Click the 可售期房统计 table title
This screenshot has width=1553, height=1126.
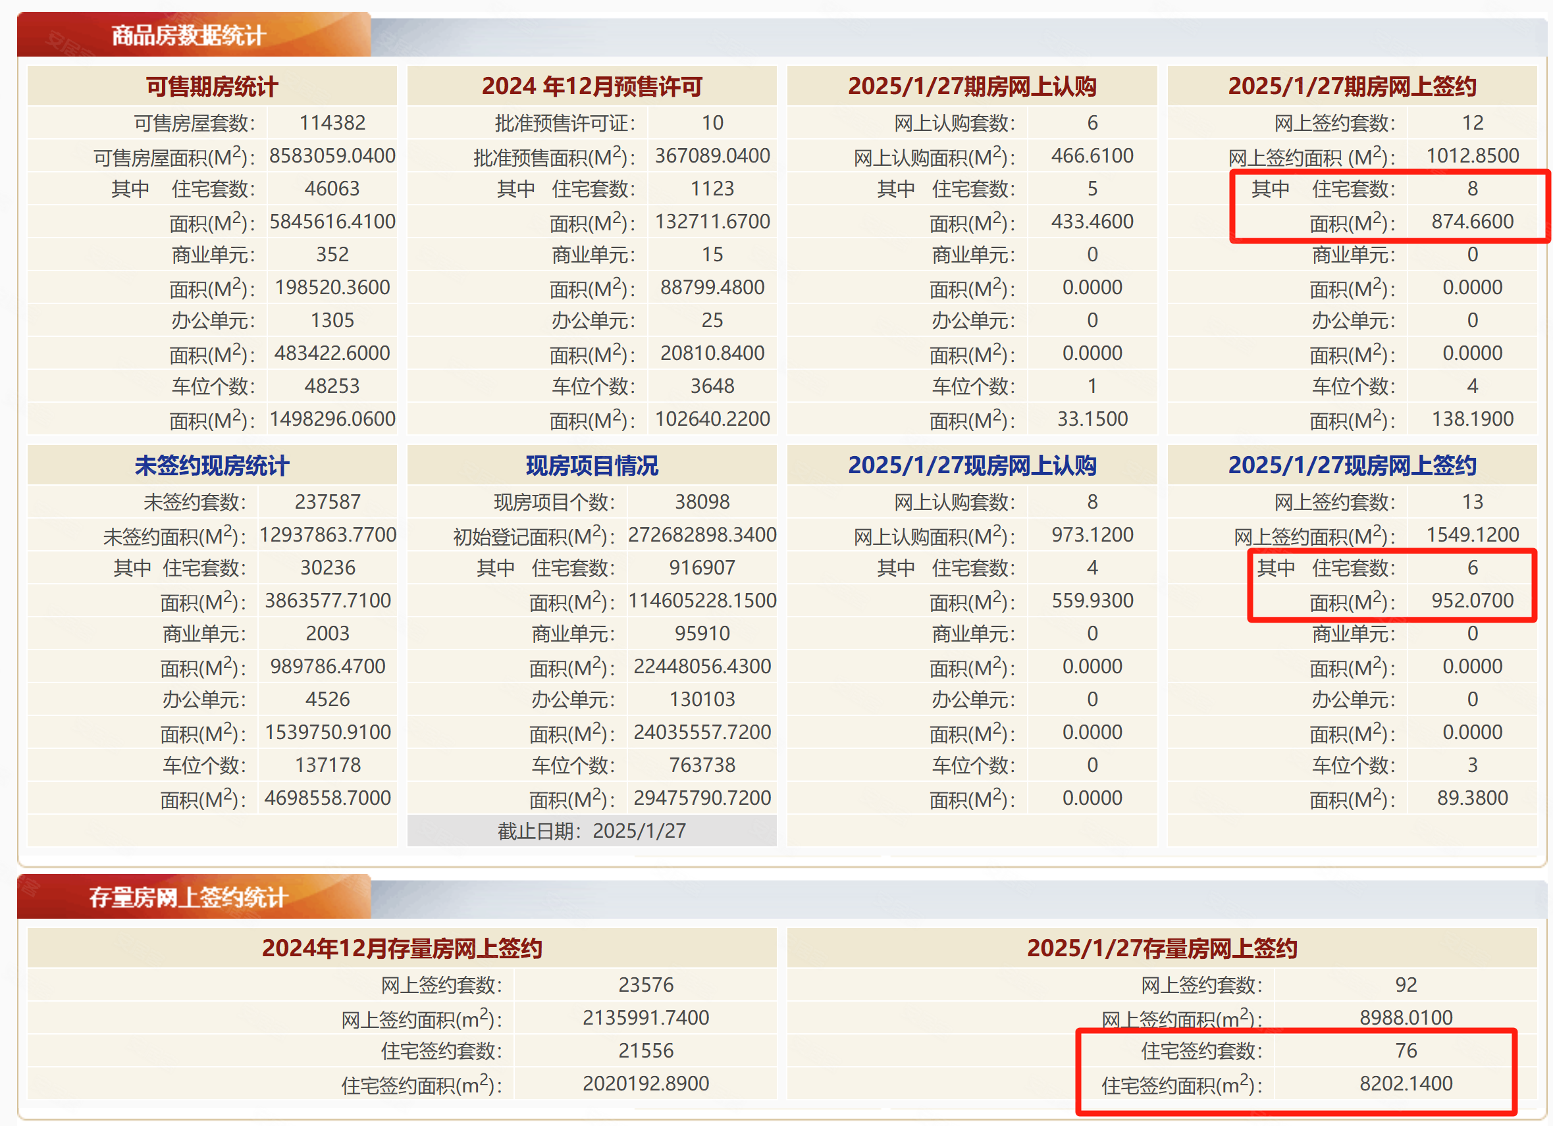click(x=211, y=86)
